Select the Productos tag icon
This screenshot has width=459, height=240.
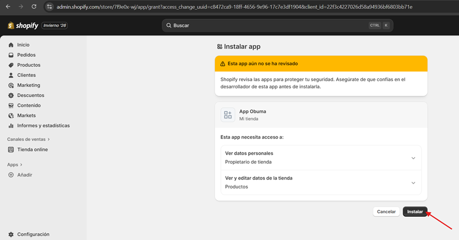pyautogui.click(x=11, y=65)
